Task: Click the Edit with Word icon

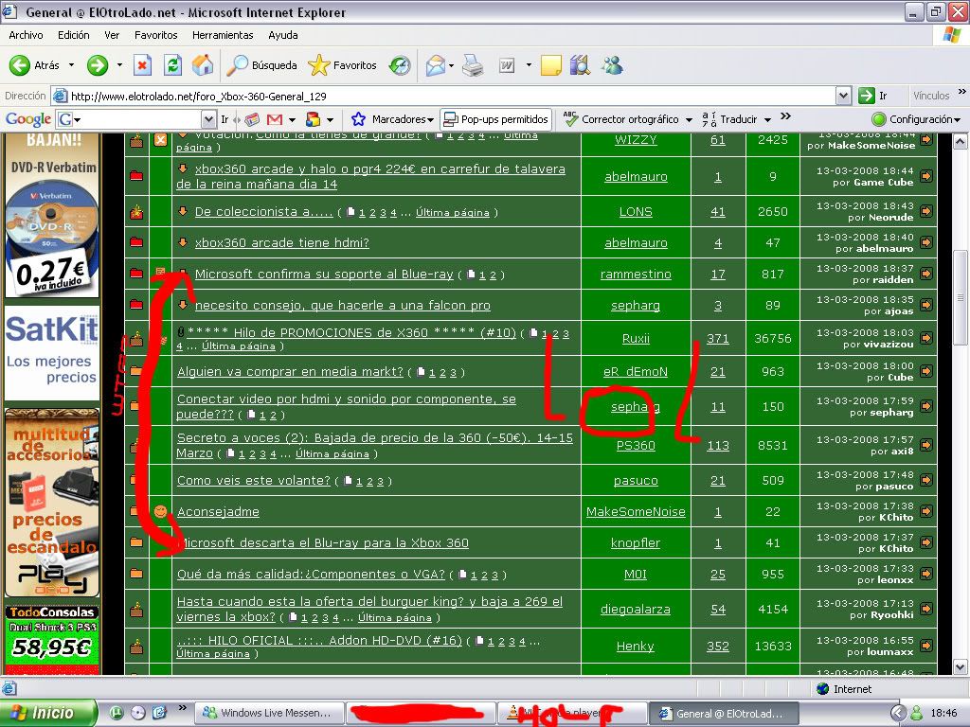Action: 507,65
